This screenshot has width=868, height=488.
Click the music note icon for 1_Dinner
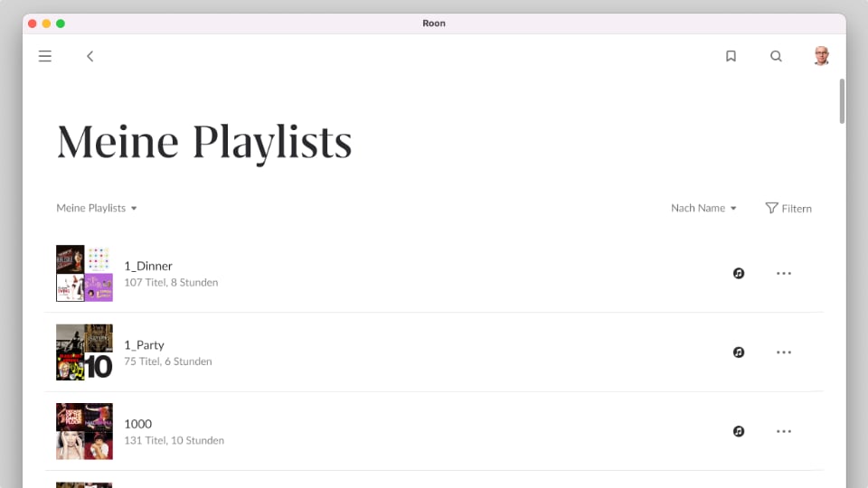[739, 273]
